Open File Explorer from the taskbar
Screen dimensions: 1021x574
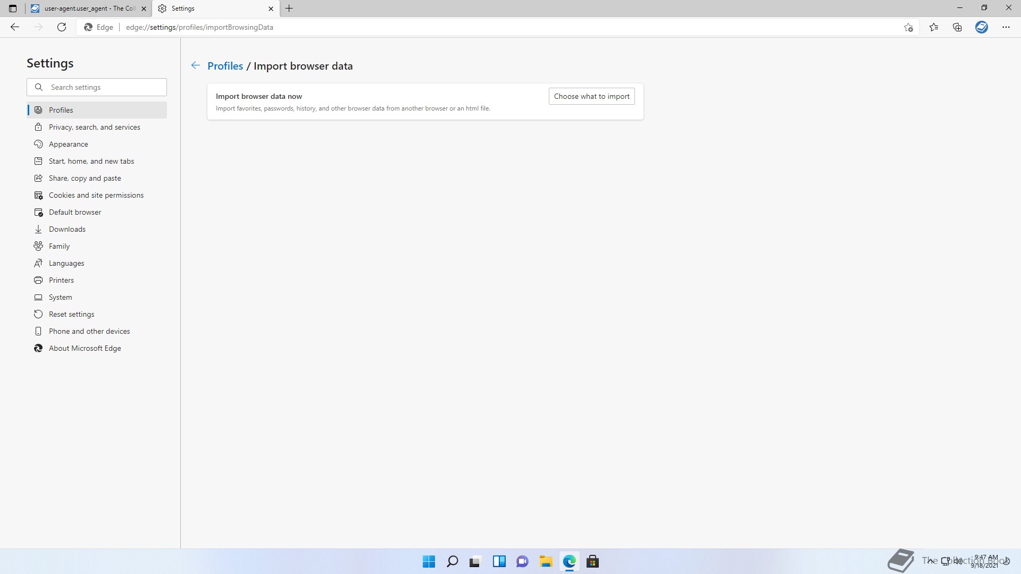coord(546,561)
